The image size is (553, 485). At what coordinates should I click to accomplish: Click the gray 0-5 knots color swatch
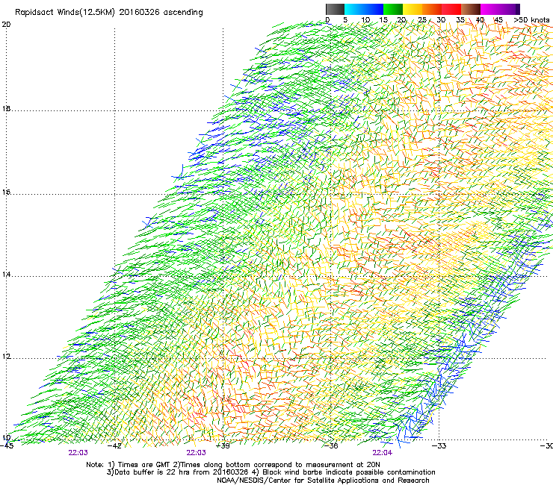click(x=335, y=9)
